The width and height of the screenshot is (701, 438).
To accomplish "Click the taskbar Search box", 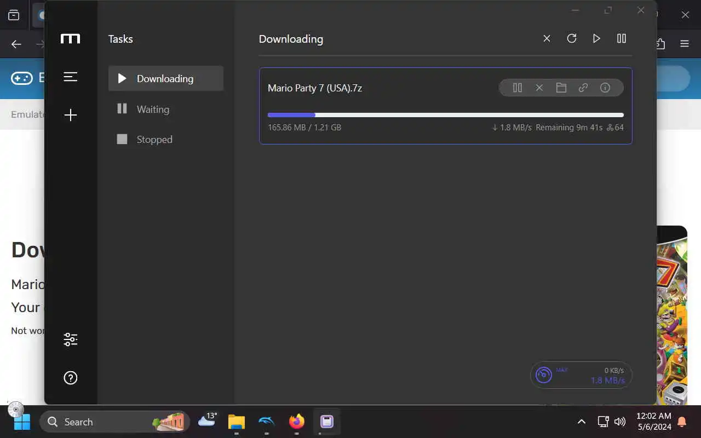I will click(x=115, y=422).
